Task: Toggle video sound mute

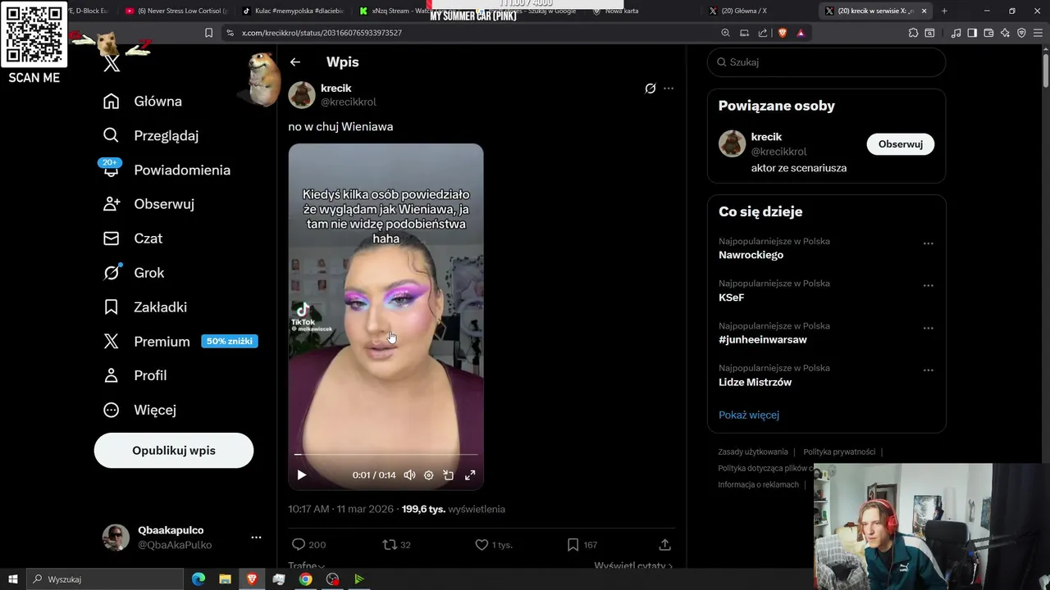Action: [409, 475]
